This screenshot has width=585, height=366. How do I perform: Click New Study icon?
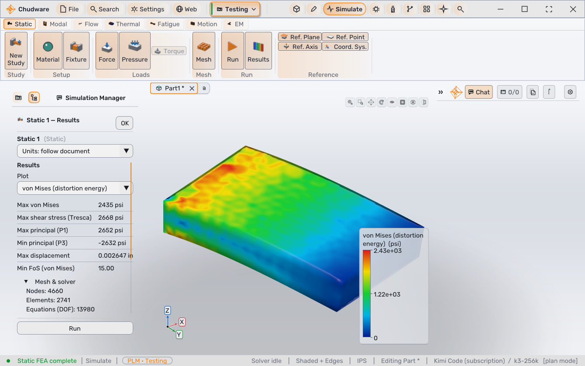pos(16,51)
